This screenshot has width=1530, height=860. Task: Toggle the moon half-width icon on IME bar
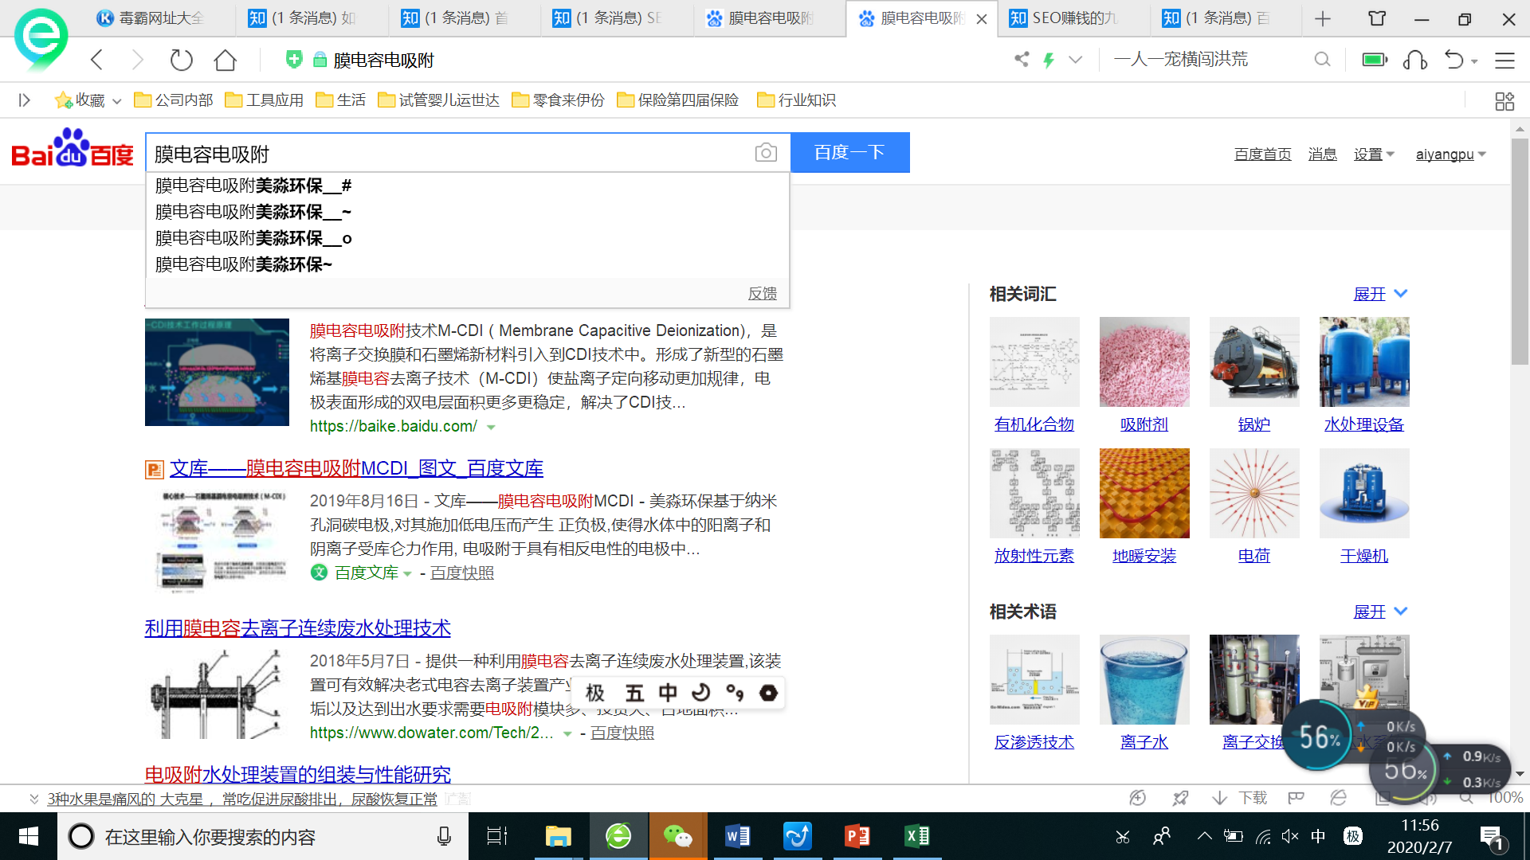pyautogui.click(x=700, y=693)
